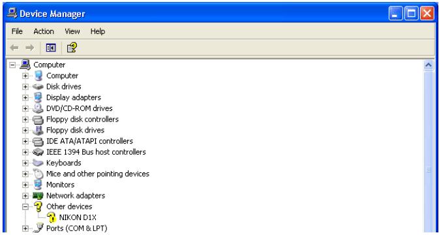Screen dimensions: 441x235
Task: Click the IDE ATA/ATAPI controllers icon
Action: tap(38, 142)
